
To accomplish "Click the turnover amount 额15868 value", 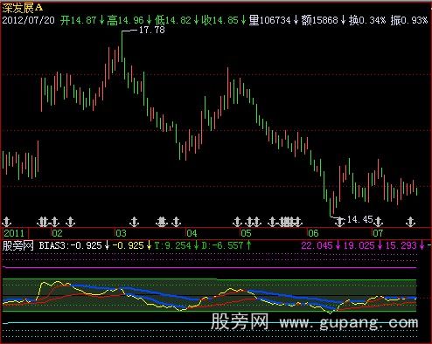I will click(x=319, y=20).
